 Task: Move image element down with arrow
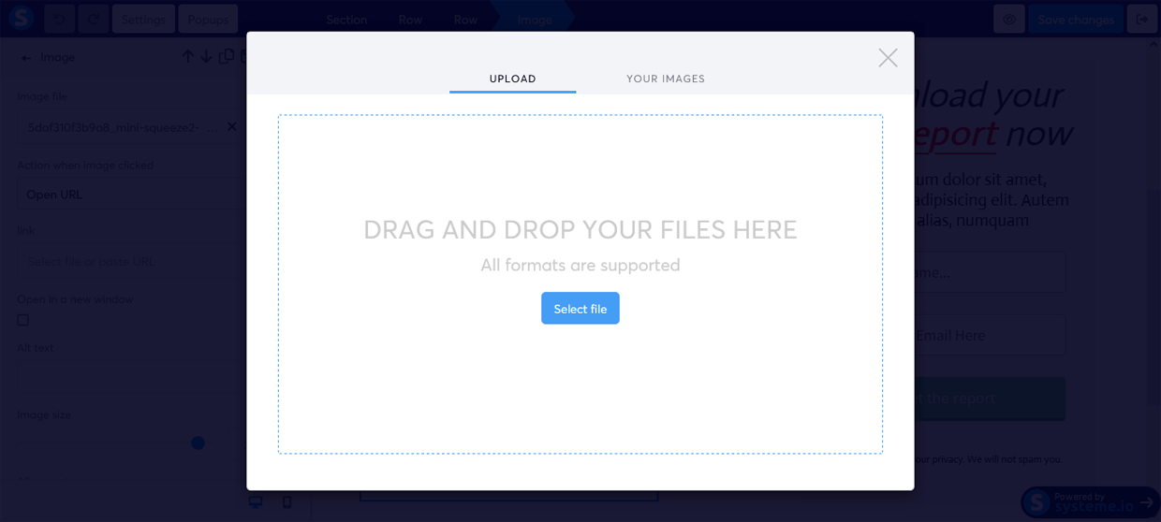[x=206, y=57]
